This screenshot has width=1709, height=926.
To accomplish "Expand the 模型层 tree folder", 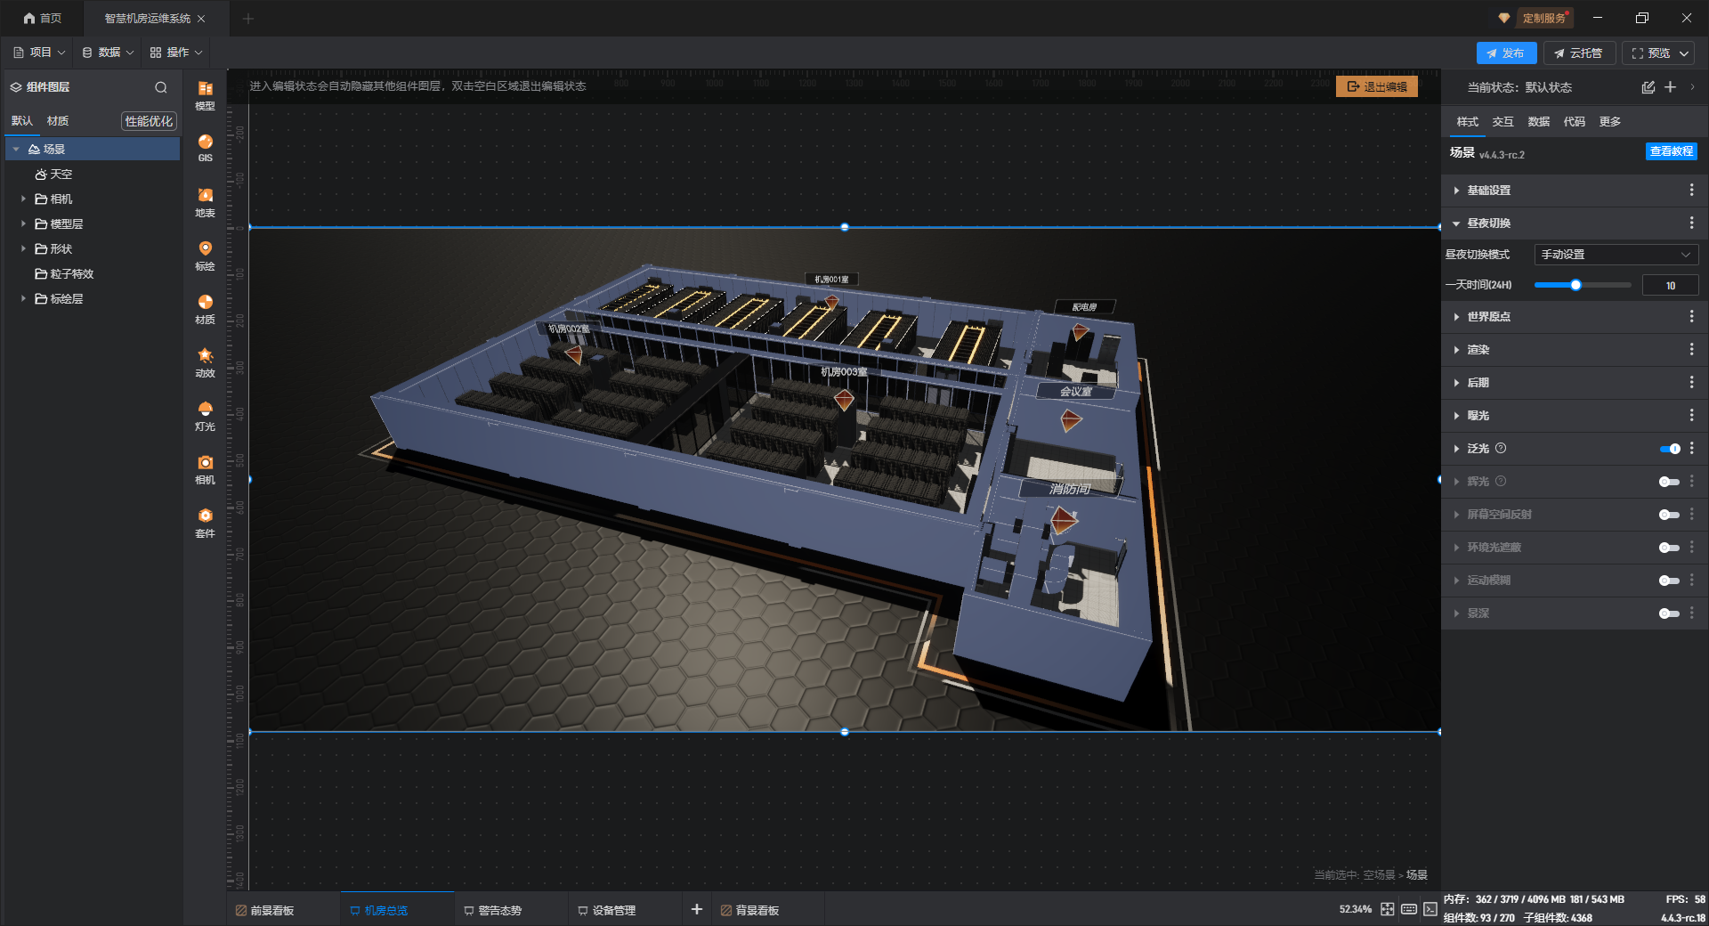I will click(x=23, y=224).
